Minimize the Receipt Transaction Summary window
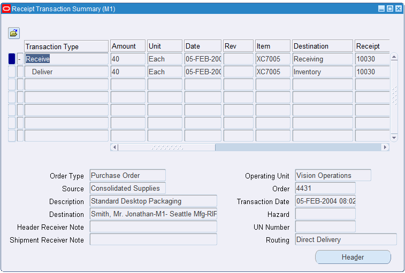This screenshot has width=405, height=273. tap(381, 9)
